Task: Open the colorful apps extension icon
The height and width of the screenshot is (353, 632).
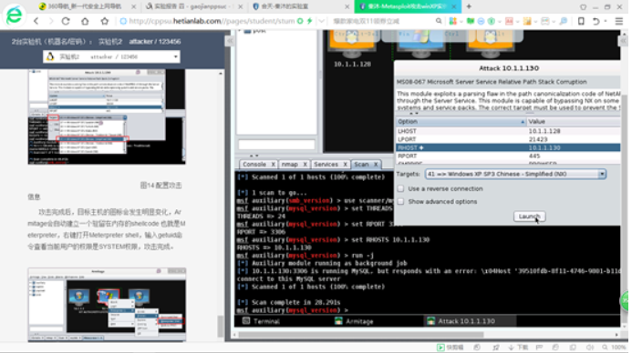Action: (x=453, y=21)
